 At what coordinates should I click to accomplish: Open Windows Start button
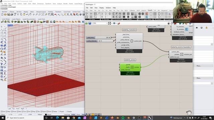coord(3,118)
